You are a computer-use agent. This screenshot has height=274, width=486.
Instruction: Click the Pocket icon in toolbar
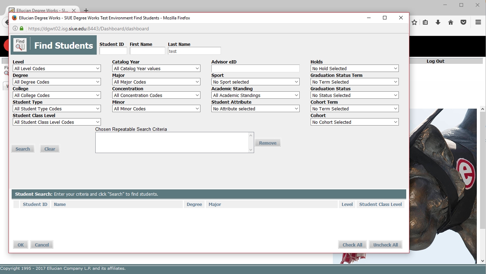coord(463,22)
